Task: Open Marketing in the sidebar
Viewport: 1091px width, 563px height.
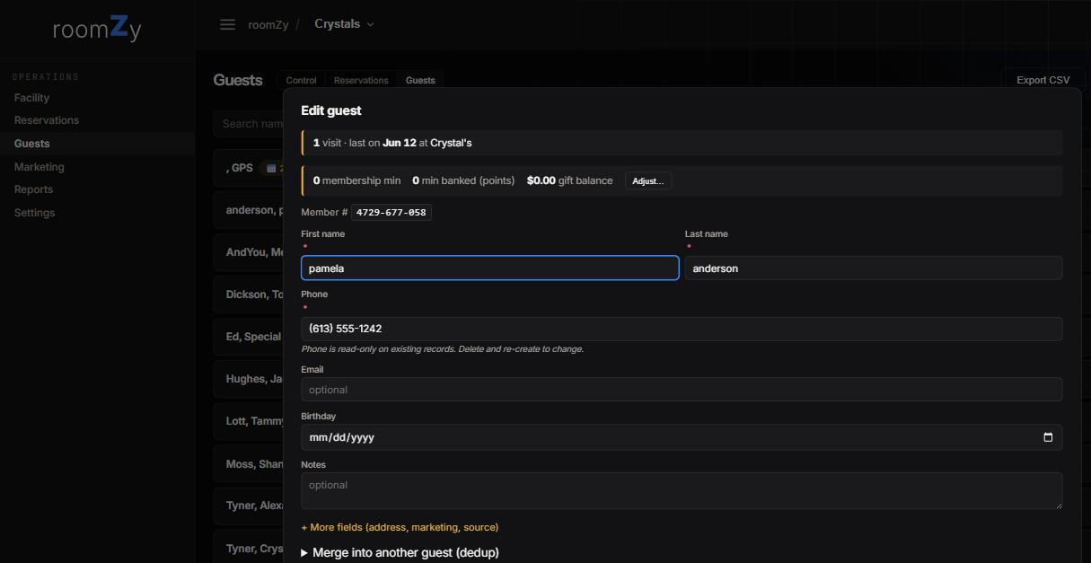Action: (39, 167)
